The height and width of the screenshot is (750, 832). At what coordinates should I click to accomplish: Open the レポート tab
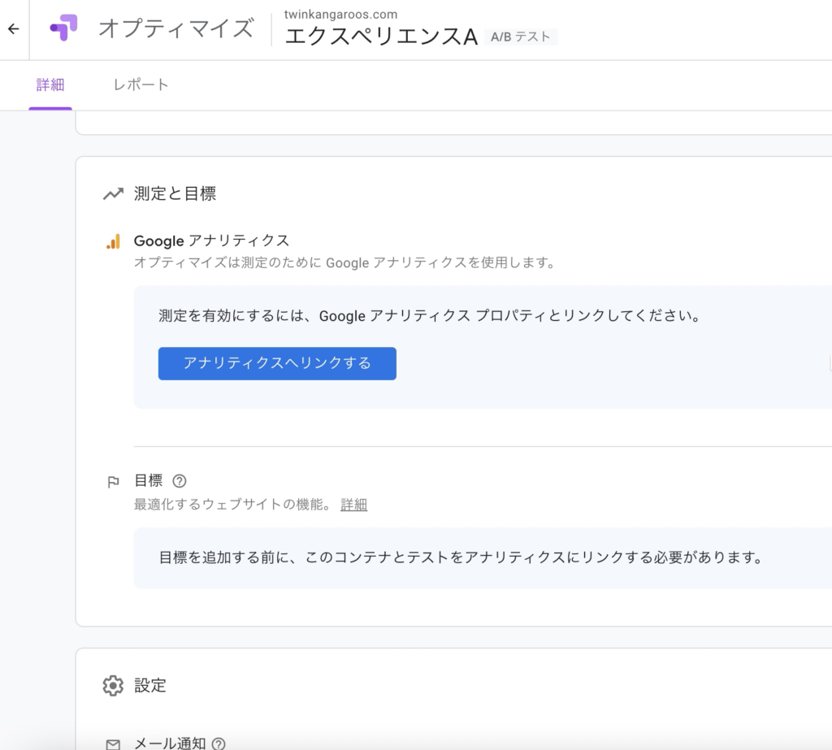point(141,85)
